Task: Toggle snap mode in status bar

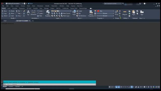Action: tap(112, 87)
